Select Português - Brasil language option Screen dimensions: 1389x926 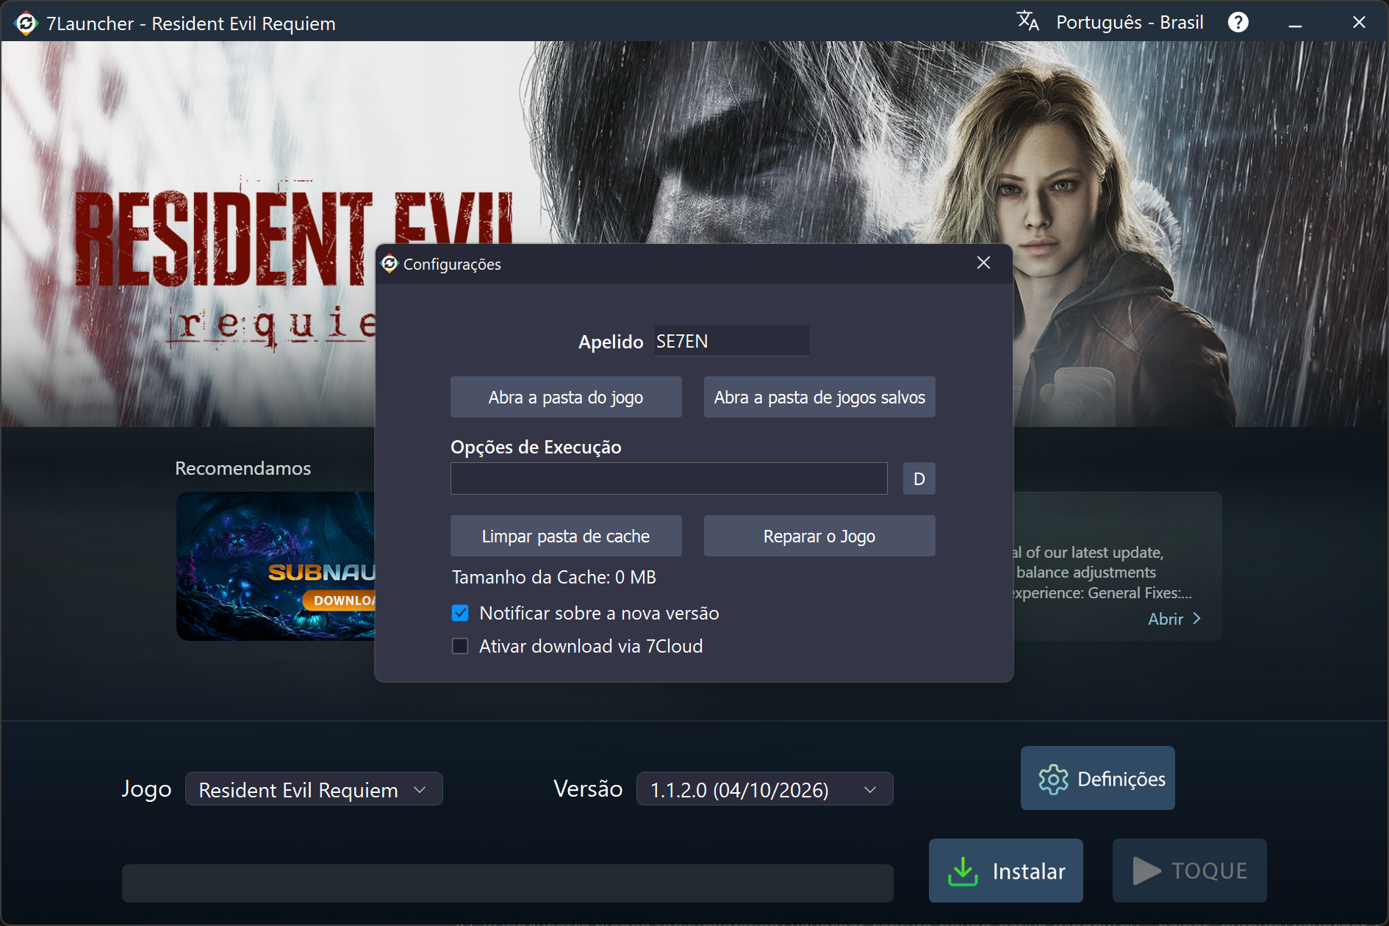pyautogui.click(x=1130, y=23)
